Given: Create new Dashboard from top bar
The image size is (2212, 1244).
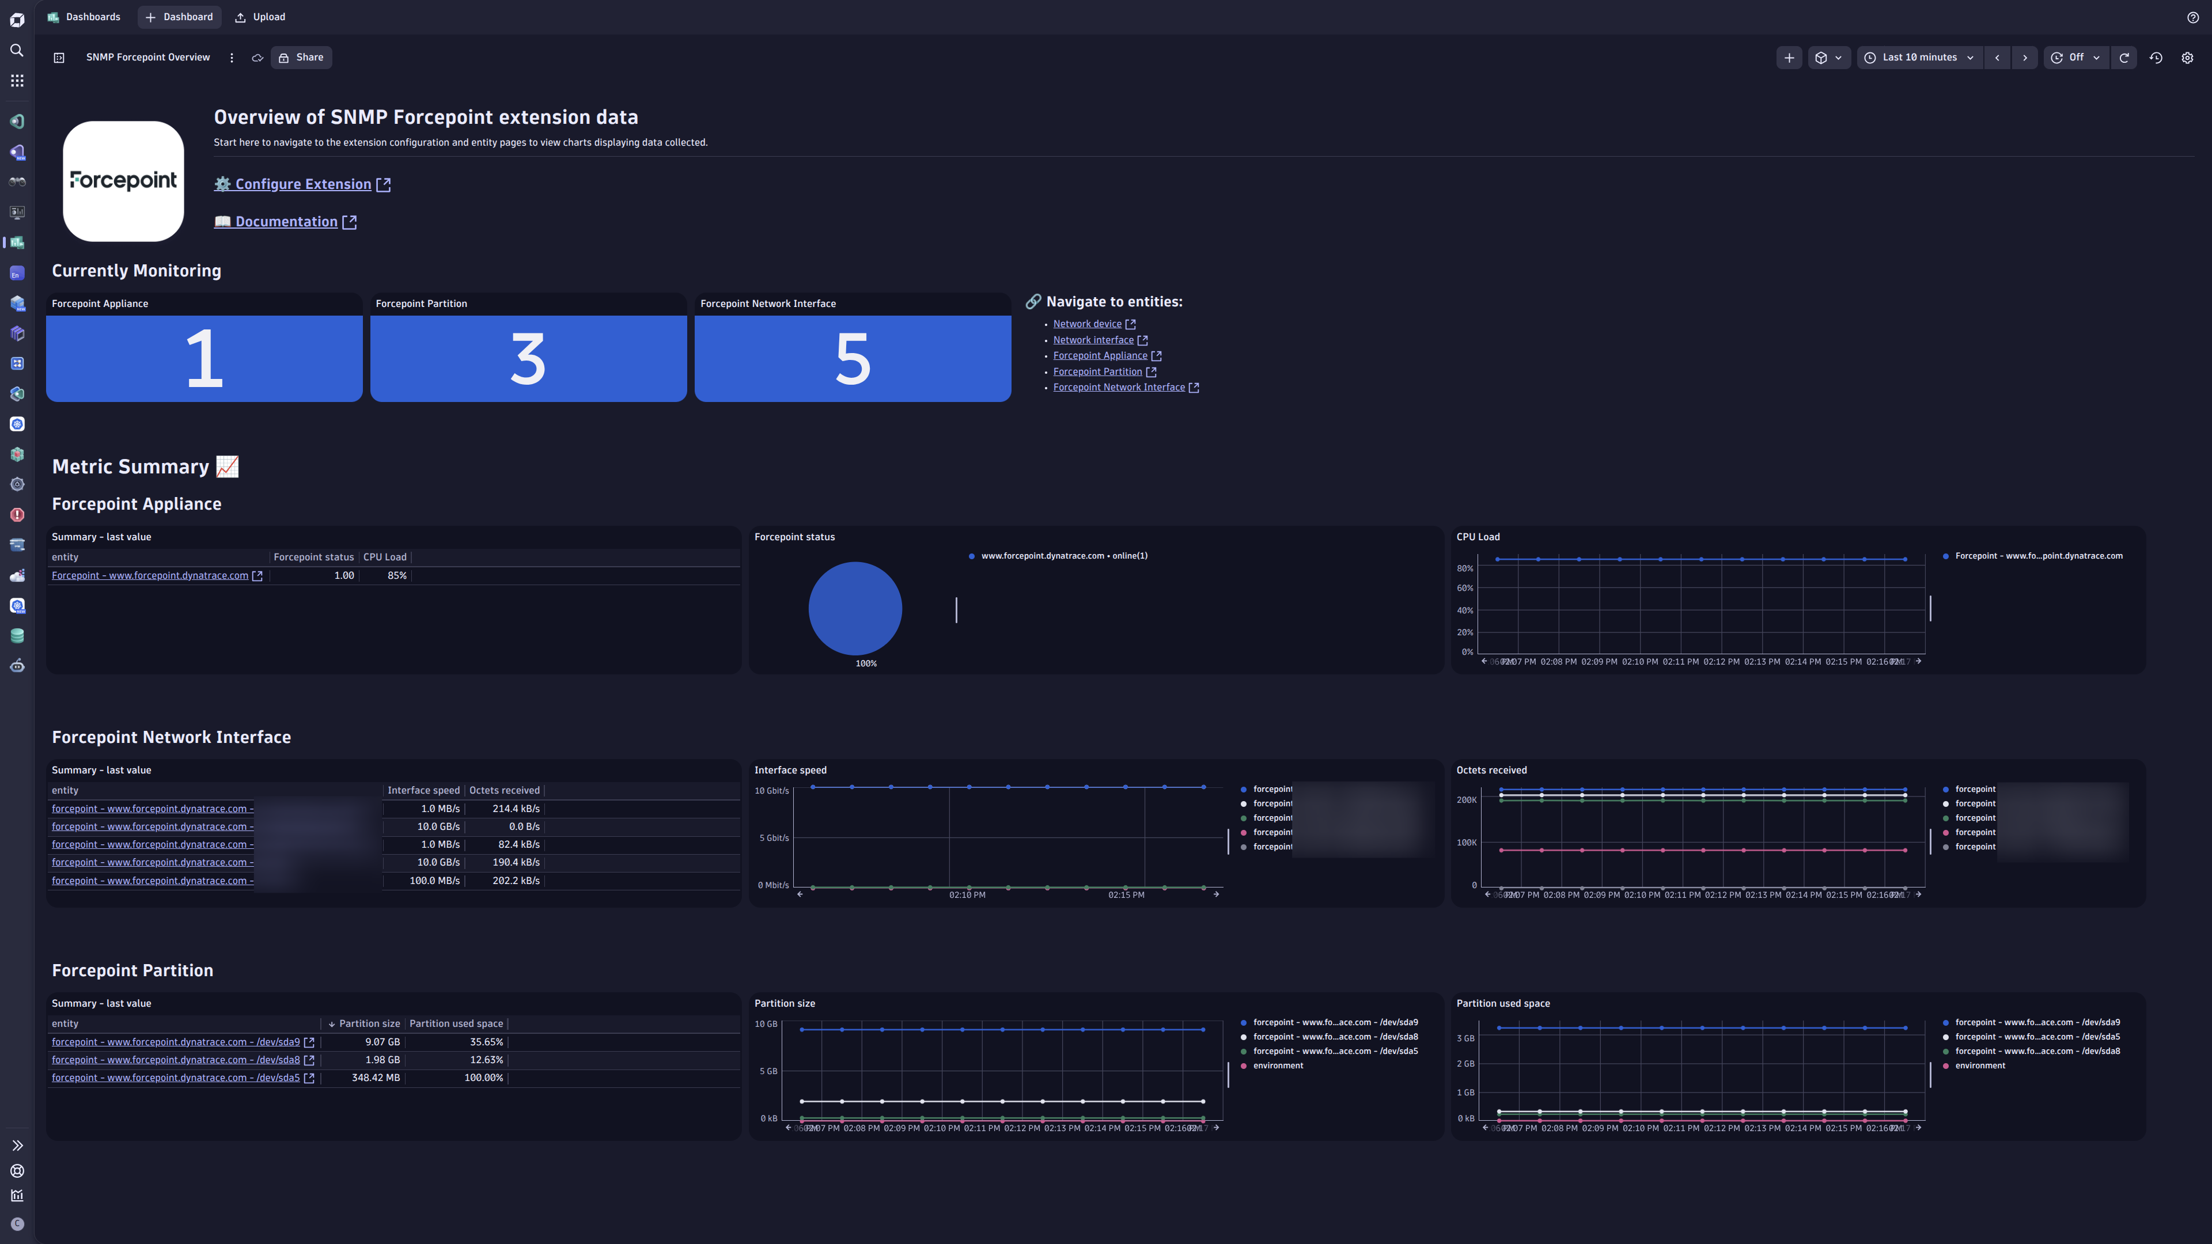Looking at the screenshot, I should [x=180, y=17].
